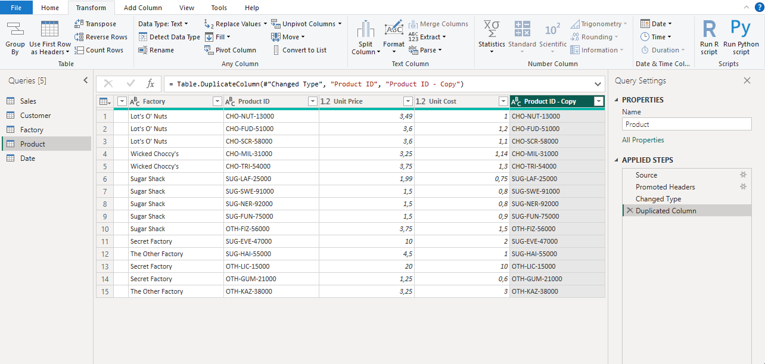This screenshot has width=765, height=364.
Task: Click Count Rows
Action: (x=99, y=50)
